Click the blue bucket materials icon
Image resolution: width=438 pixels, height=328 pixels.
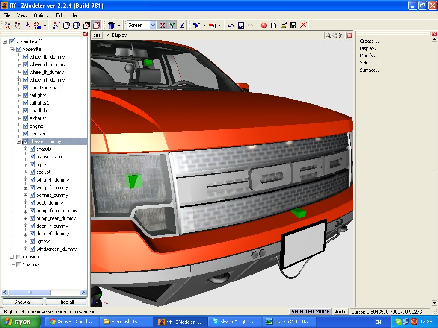pos(112,25)
